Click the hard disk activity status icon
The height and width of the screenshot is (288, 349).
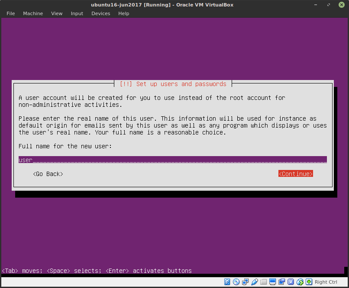pyautogui.click(x=227, y=282)
